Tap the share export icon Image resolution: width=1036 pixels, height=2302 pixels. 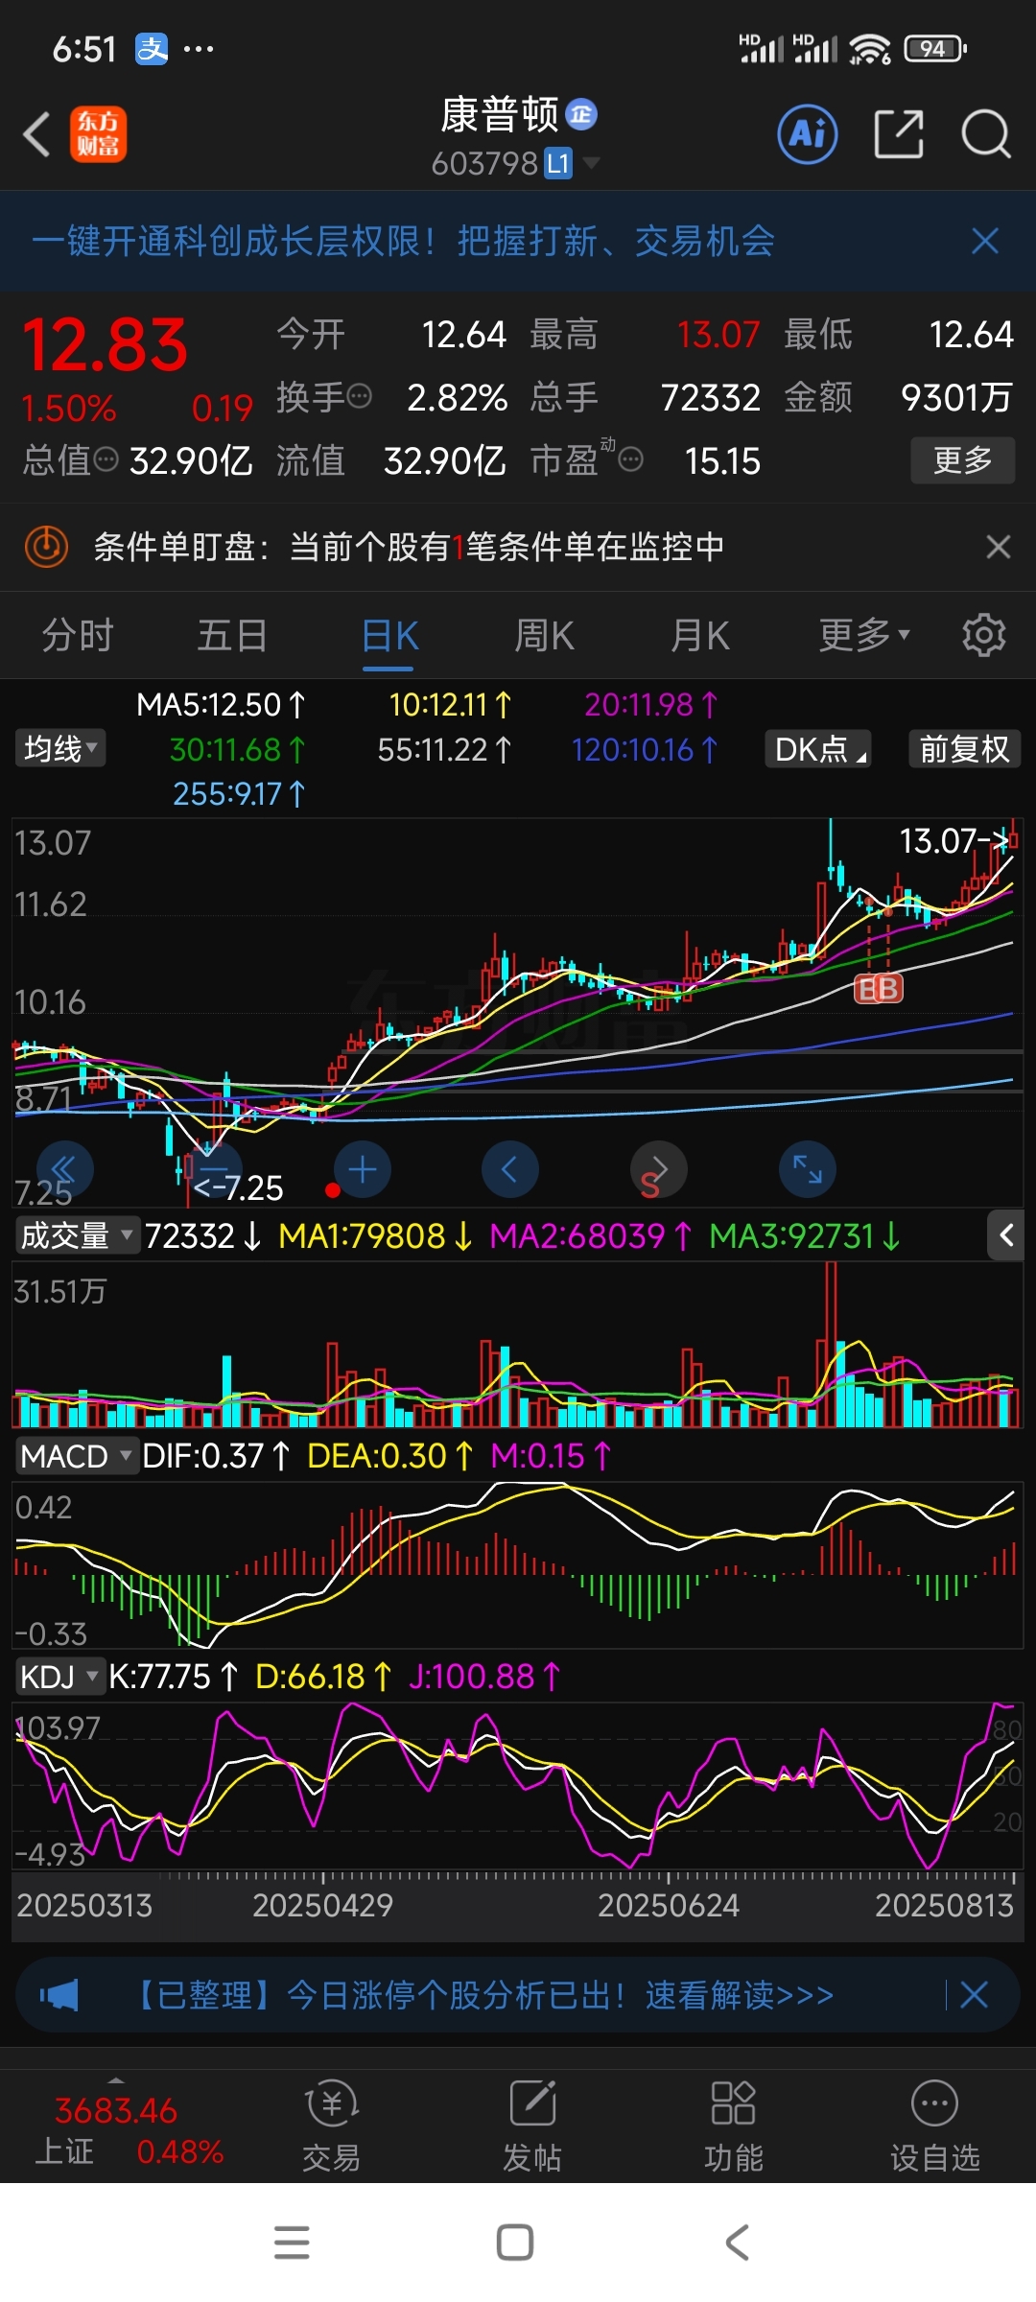pos(899,134)
